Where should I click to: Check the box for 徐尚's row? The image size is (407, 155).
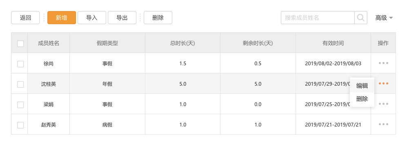(20, 64)
